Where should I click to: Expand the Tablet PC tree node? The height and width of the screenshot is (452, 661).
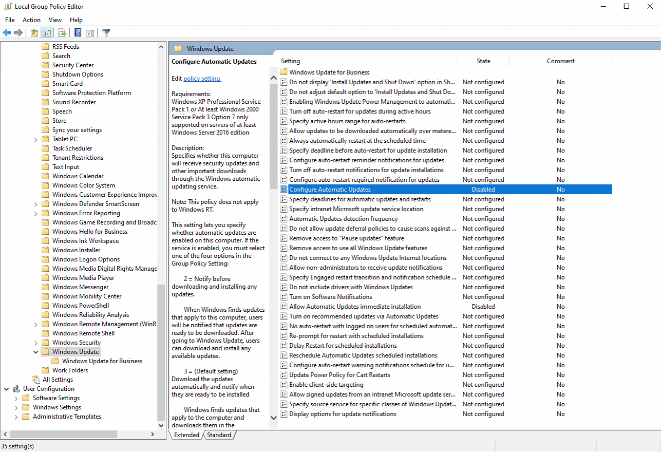[35, 139]
